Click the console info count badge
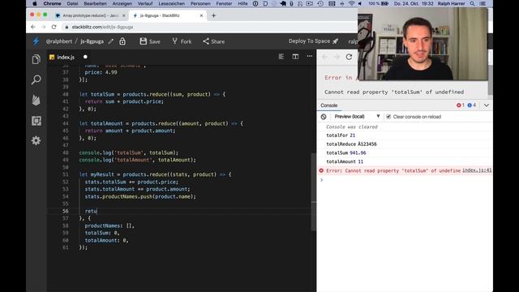Screen dimensions: 519x292 pos(471,105)
